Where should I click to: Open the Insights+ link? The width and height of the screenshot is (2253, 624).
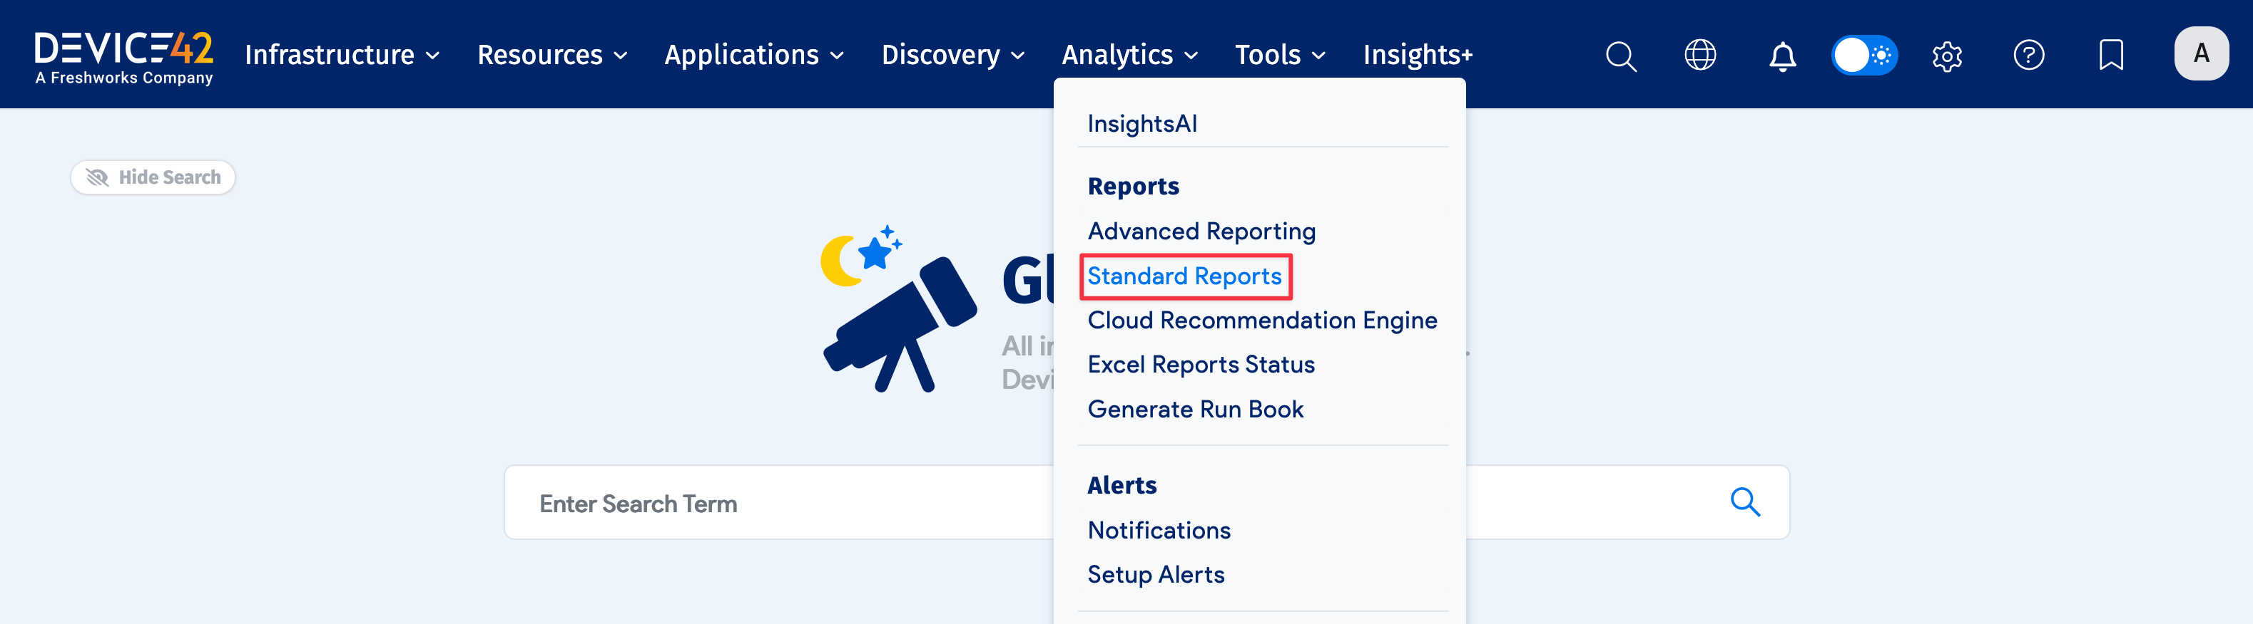click(1417, 55)
